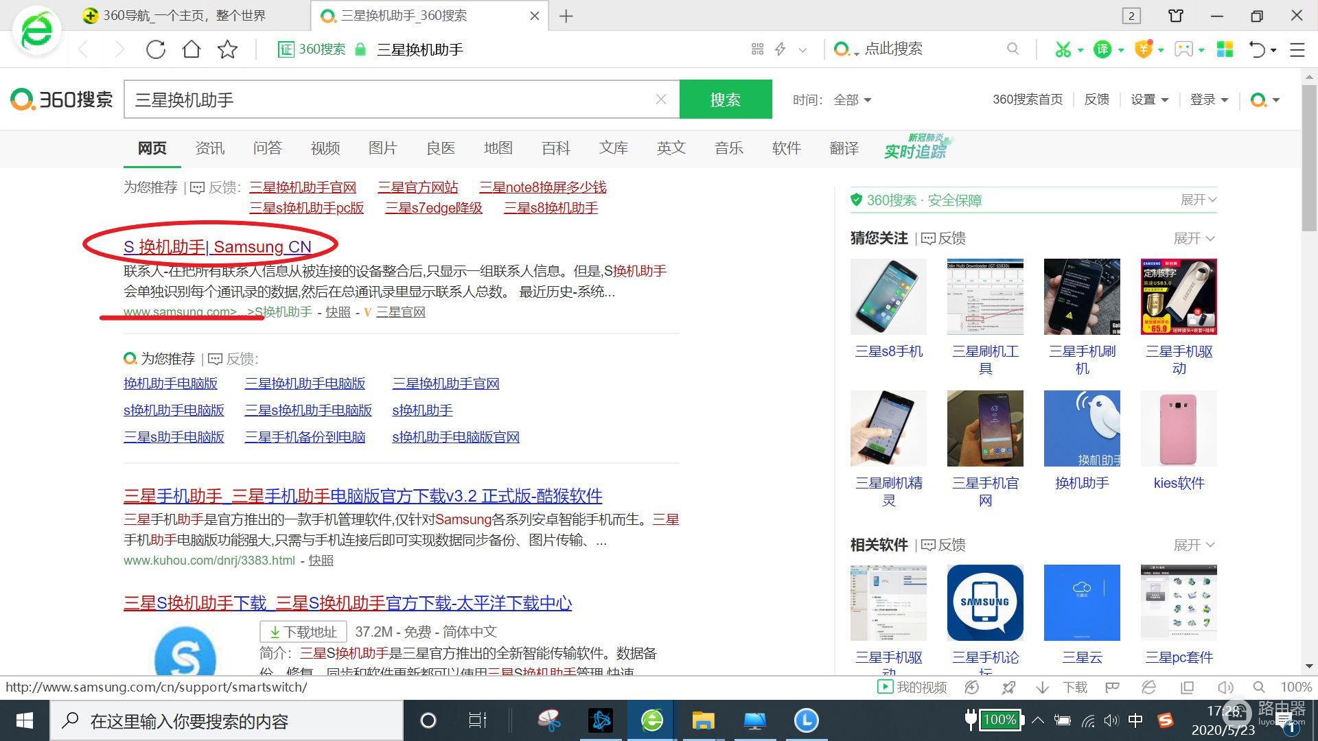1318x741 pixels.
Task: Expand the 相关软件 section
Action: (1194, 545)
